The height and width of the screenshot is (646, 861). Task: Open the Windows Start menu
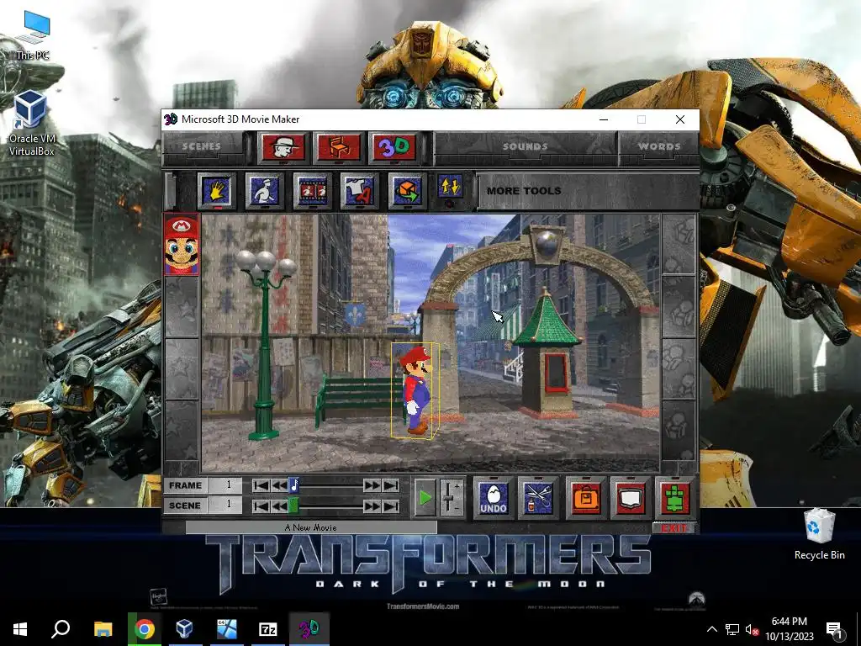coord(20,629)
